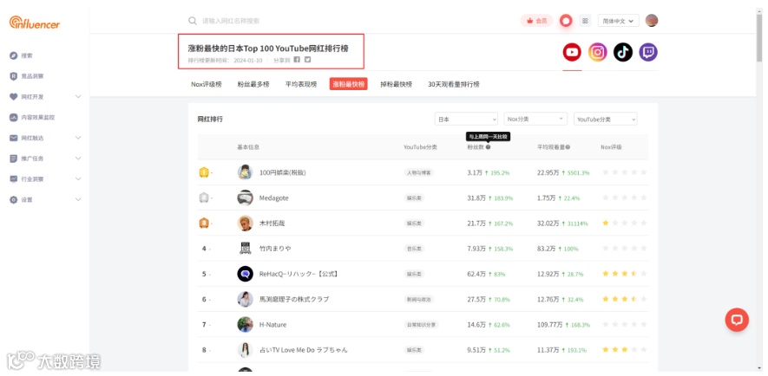Click the bronze rank-three medal icon
Image resolution: width=768 pixels, height=376 pixels.
point(204,223)
